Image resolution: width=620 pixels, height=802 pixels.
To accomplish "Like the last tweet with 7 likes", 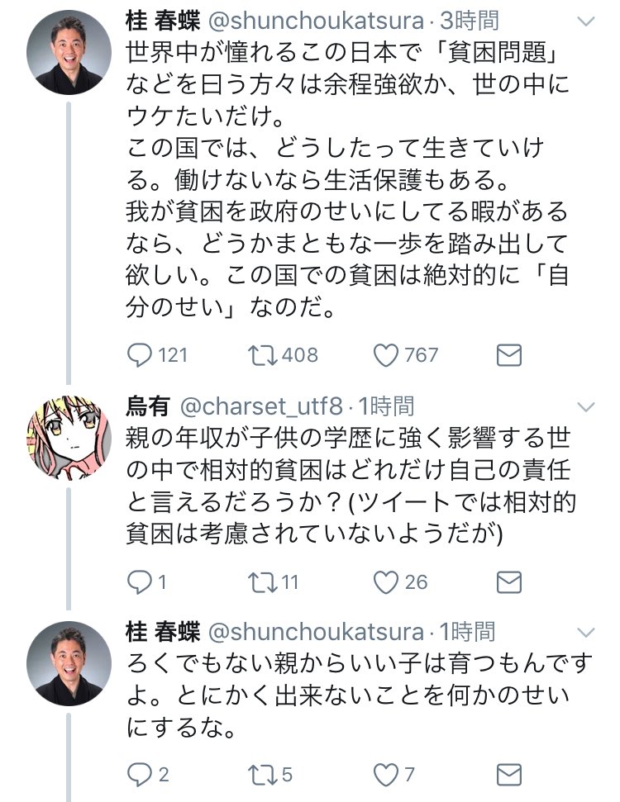I will 385,774.
